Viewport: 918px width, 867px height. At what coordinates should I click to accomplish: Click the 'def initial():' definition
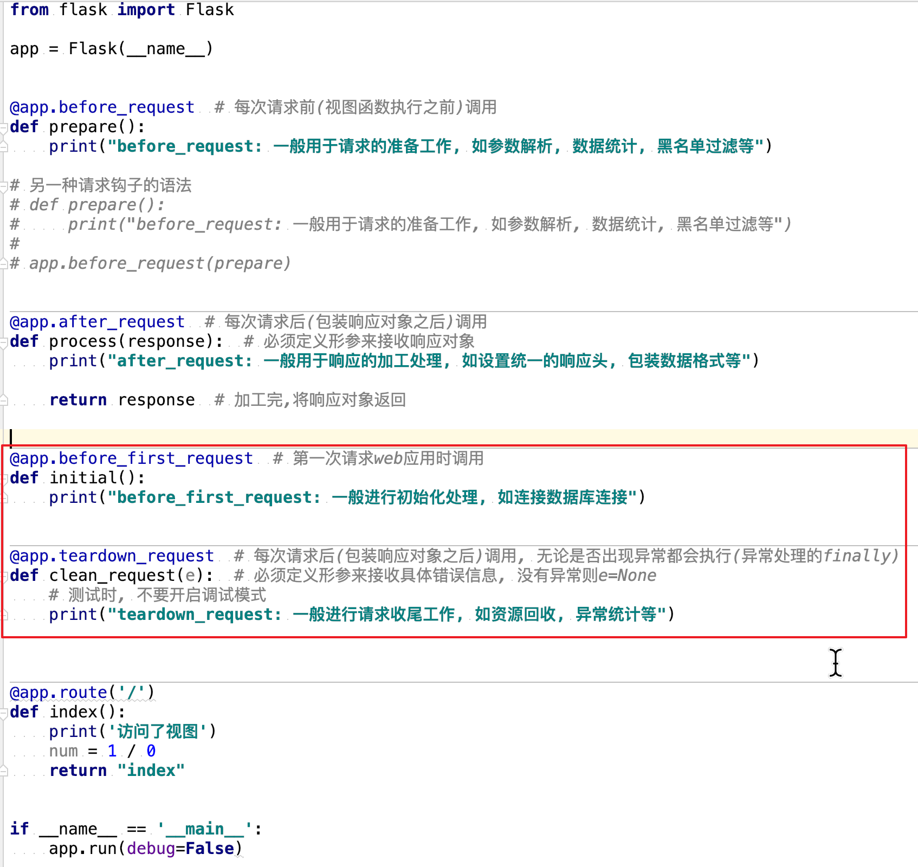click(x=77, y=478)
